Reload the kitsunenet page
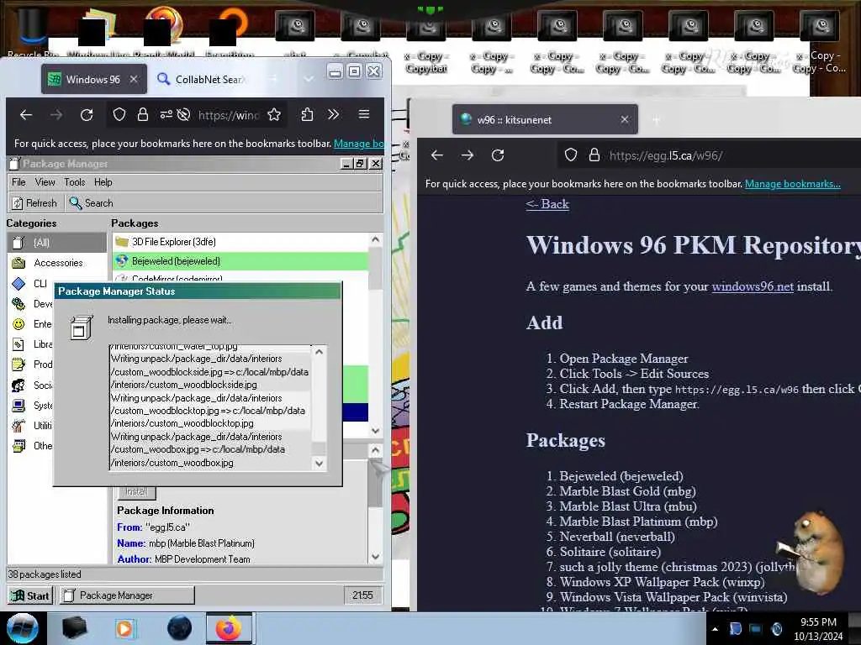 [x=498, y=155]
